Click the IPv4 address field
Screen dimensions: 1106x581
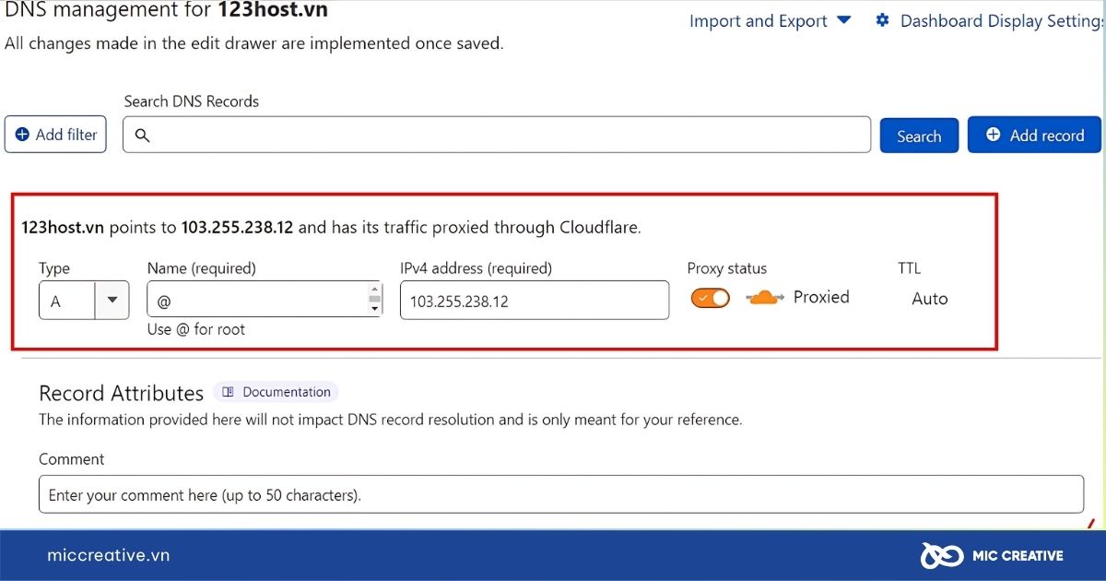[535, 301]
